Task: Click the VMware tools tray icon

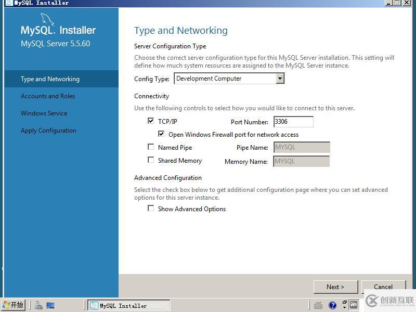Action: click(x=354, y=305)
